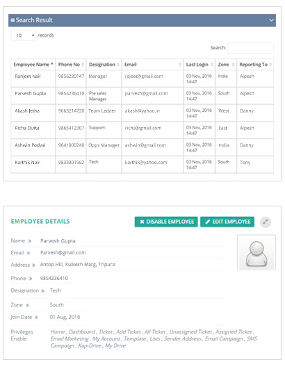
Task: Click the Edit Employee button
Action: point(227,222)
